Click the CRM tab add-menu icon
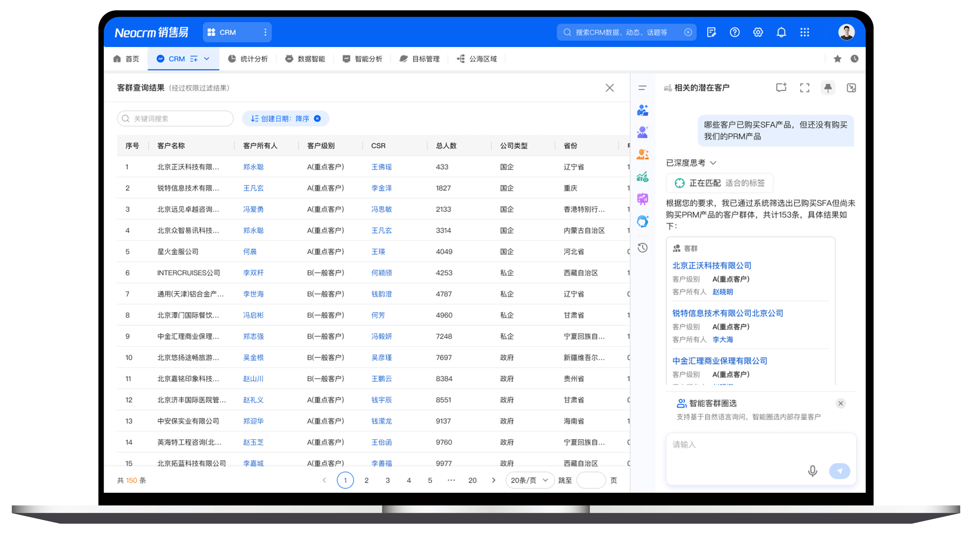The height and width of the screenshot is (534, 972). 194,58
